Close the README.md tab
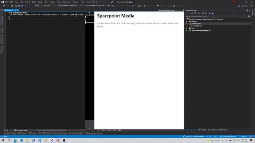 point(18,10)
